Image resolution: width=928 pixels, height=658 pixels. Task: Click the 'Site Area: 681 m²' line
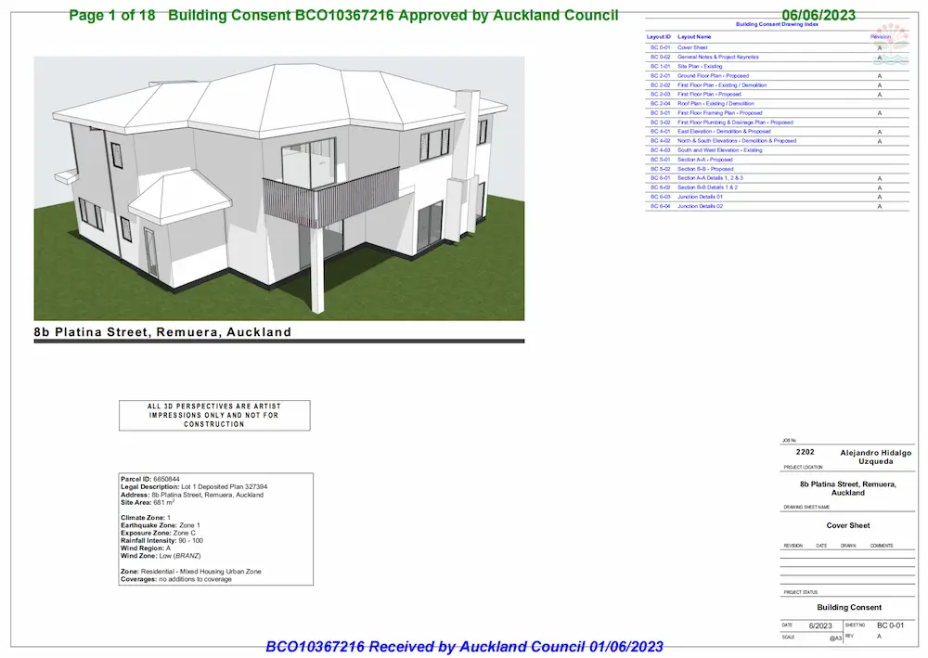[148, 502]
